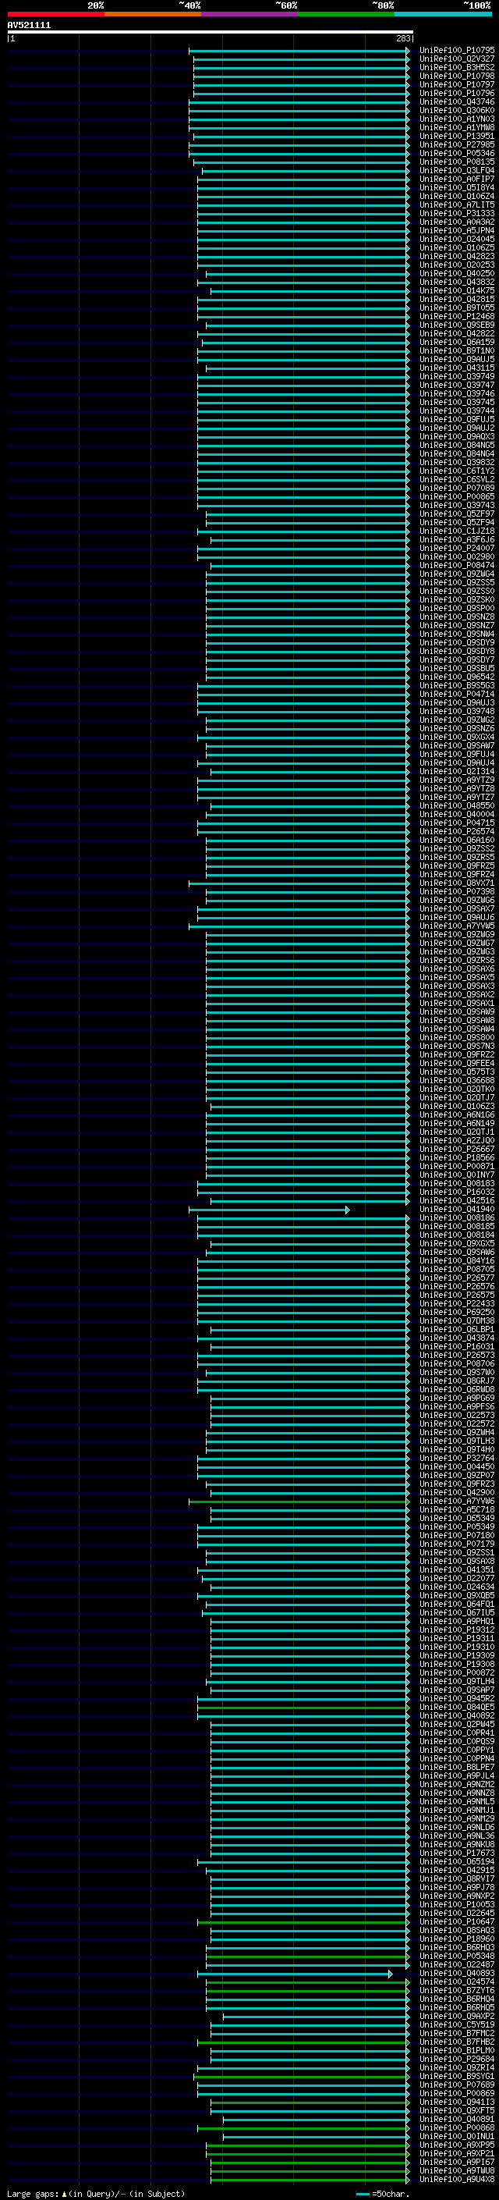Select the row labeled UniRef100_P00871

click(x=457, y=1166)
